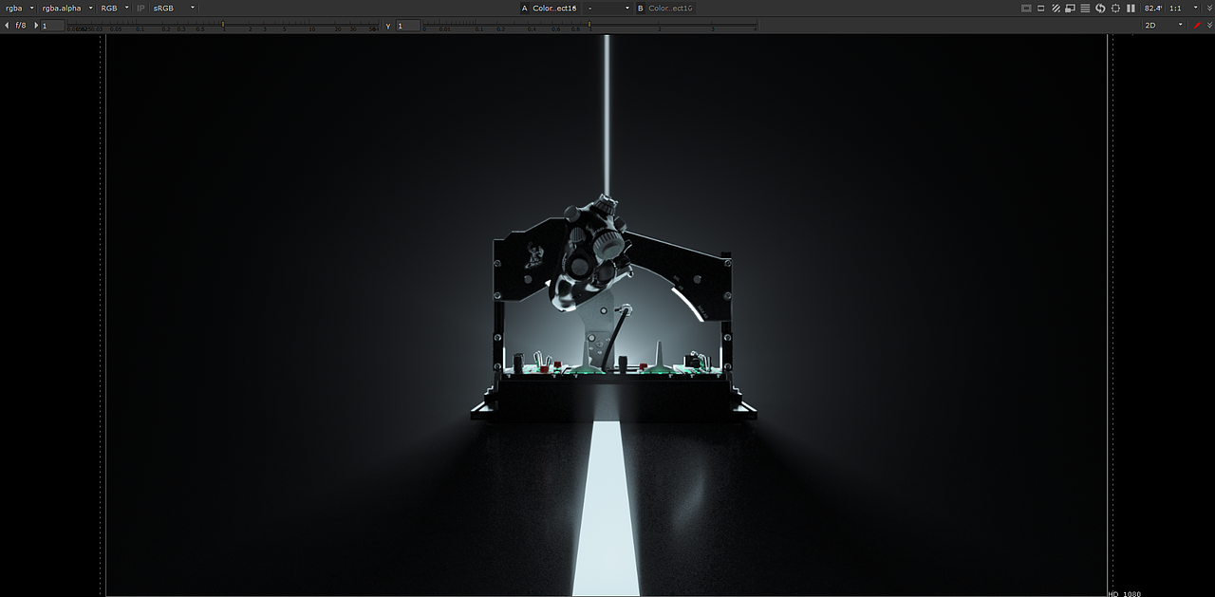1215x597 pixels.
Task: Click the f/8 f-stop label
Action: (x=22, y=25)
